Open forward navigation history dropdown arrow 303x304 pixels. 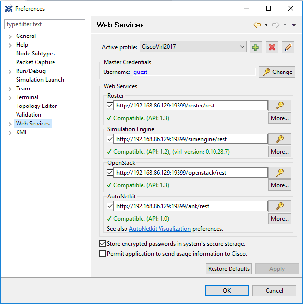pos(285,25)
